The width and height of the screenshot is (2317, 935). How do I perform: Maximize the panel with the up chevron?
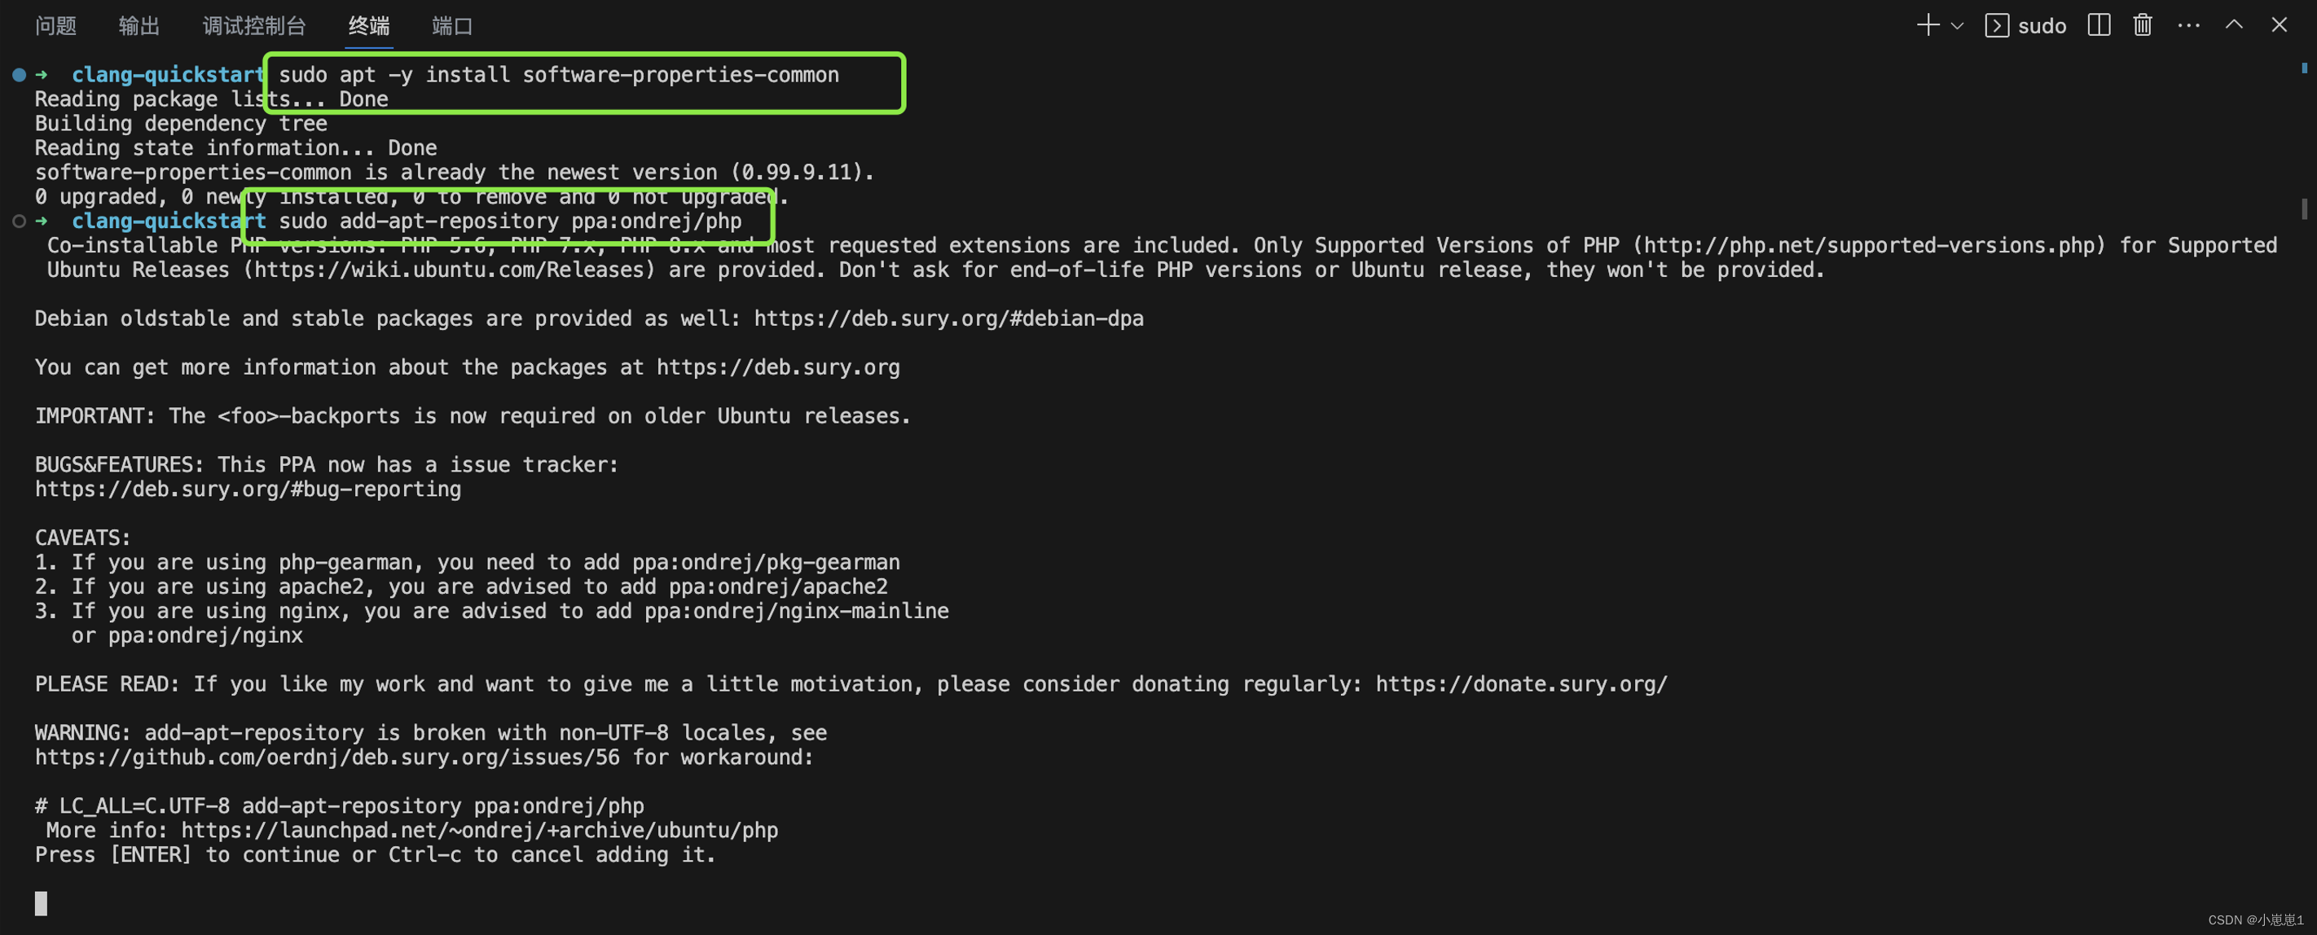(x=2234, y=25)
